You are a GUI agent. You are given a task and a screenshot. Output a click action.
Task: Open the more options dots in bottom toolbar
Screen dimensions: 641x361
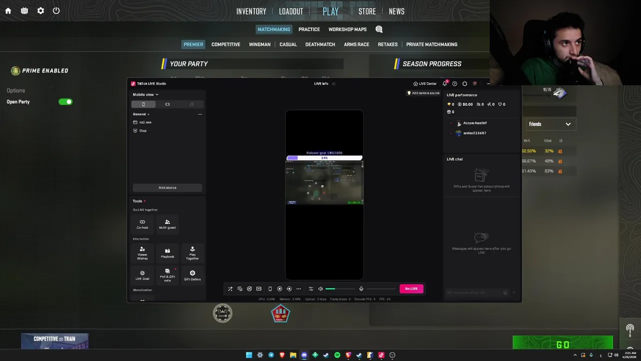tap(298, 289)
